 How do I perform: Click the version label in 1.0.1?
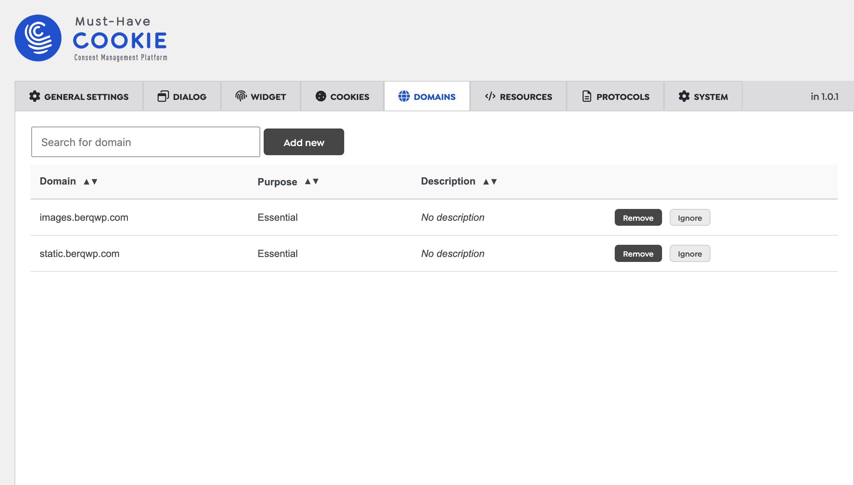click(825, 96)
